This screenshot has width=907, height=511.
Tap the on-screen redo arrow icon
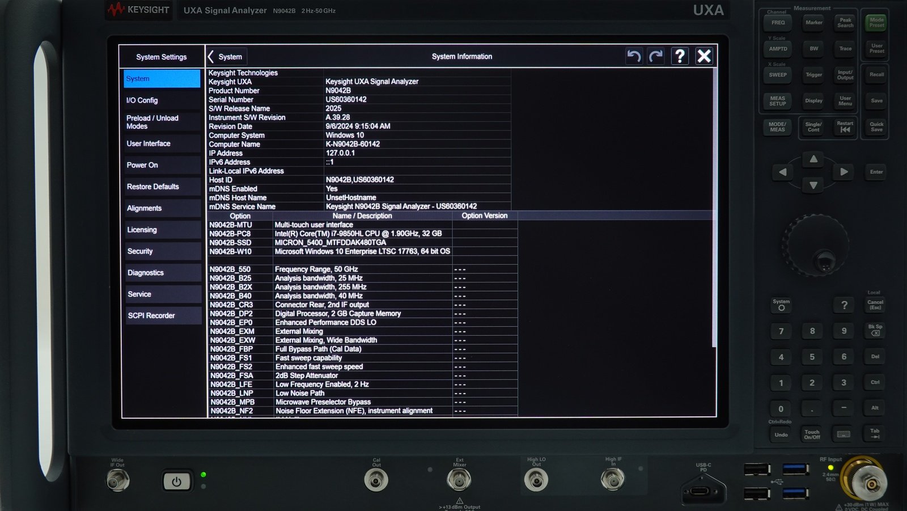click(x=656, y=56)
